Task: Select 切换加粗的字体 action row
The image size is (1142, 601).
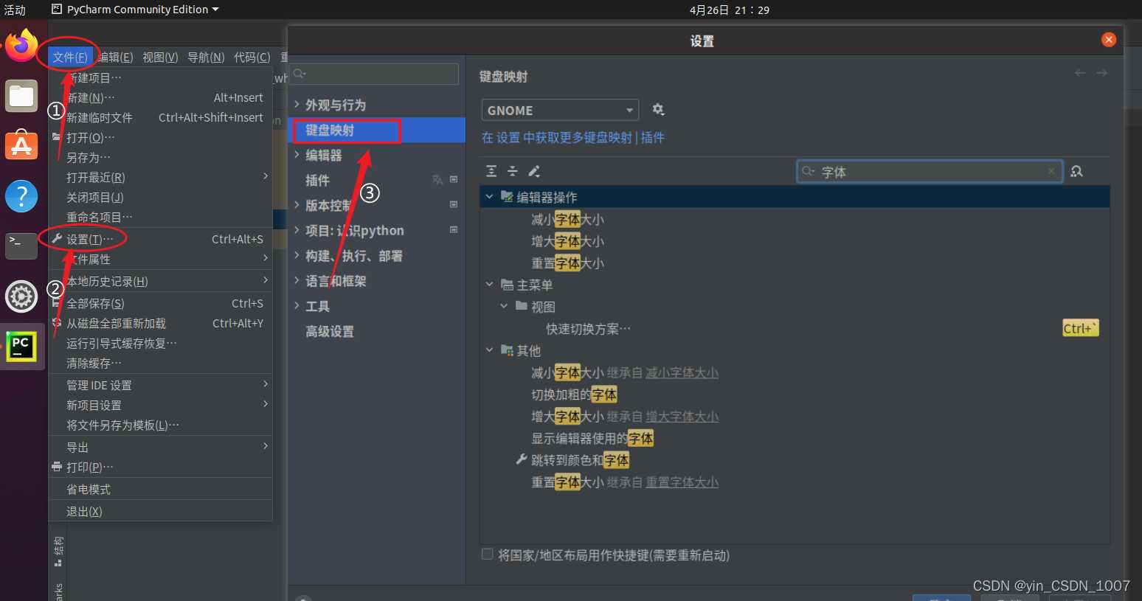Action: pos(795,395)
